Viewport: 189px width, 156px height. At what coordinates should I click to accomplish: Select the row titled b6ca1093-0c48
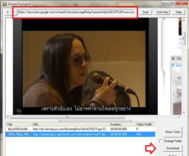(x=80, y=129)
